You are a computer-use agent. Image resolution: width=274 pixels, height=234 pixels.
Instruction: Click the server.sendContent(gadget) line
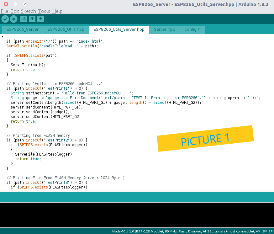[x=40, y=112]
